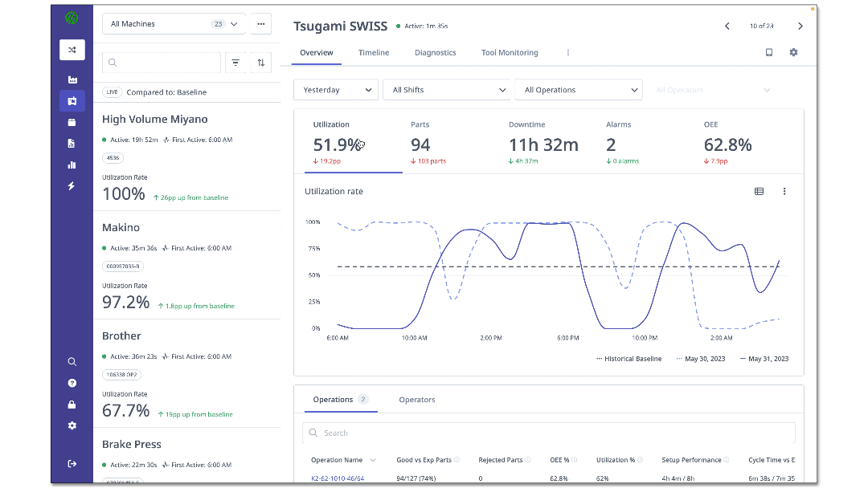Image resolution: width=868 pixels, height=488 pixels.
Task: Open the K2-62-1010-46/64 operation link
Action: tap(338, 478)
